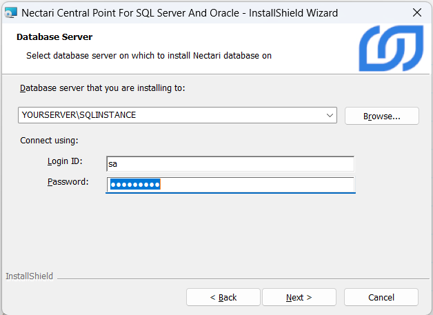
Task: Proceed with the Next > button
Action: (299, 297)
